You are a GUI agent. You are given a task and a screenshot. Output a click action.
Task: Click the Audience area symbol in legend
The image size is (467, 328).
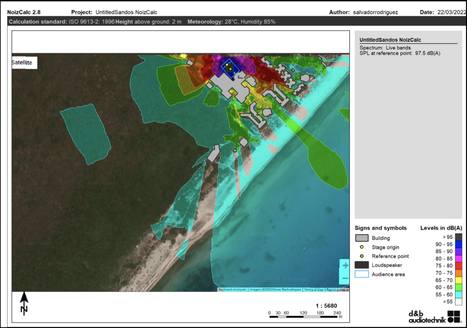pyautogui.click(x=362, y=274)
